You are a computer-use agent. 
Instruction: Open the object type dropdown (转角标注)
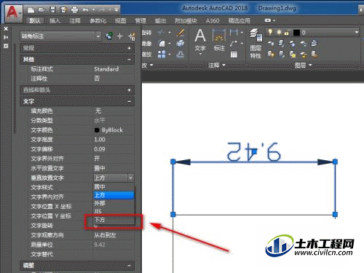click(60, 36)
